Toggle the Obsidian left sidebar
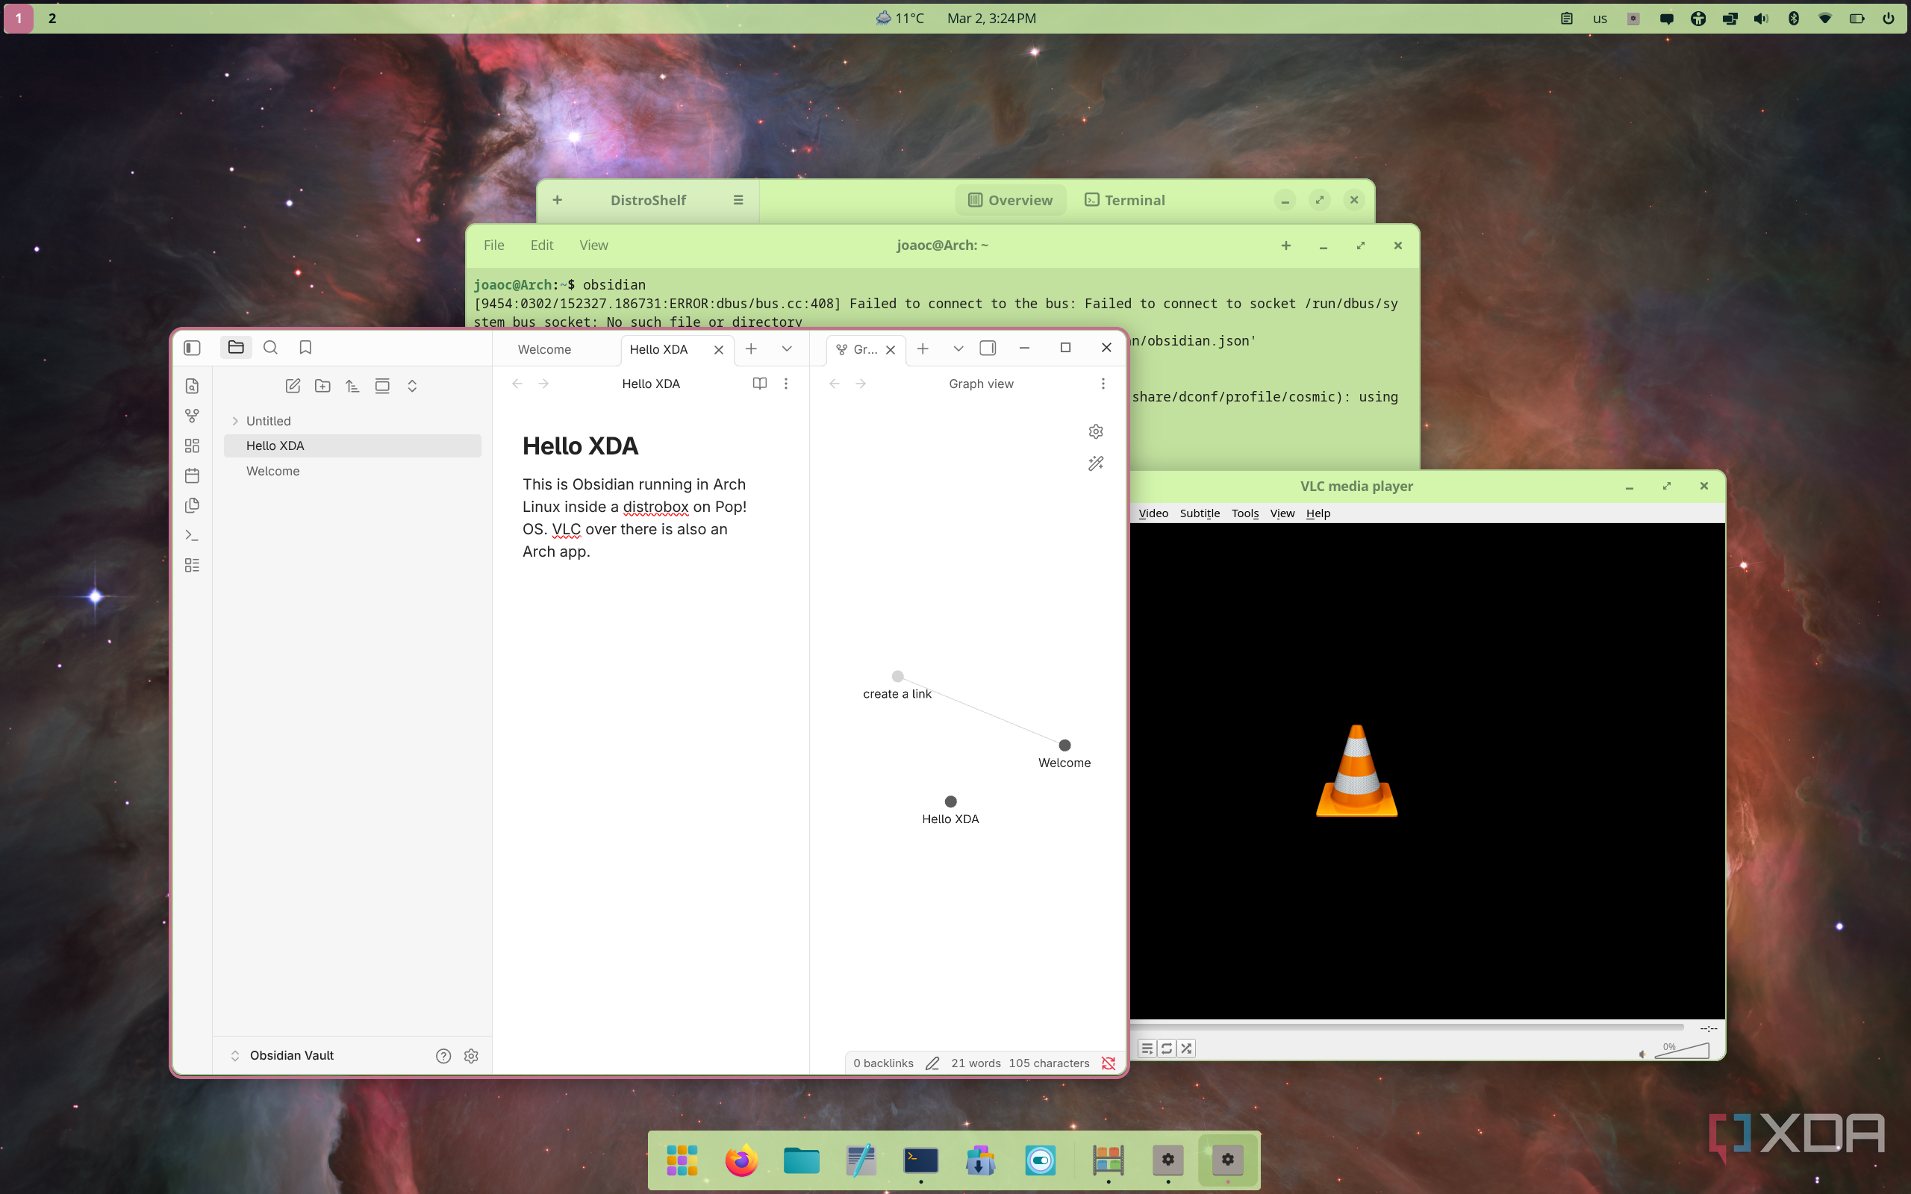The height and width of the screenshot is (1194, 1911). 192,348
